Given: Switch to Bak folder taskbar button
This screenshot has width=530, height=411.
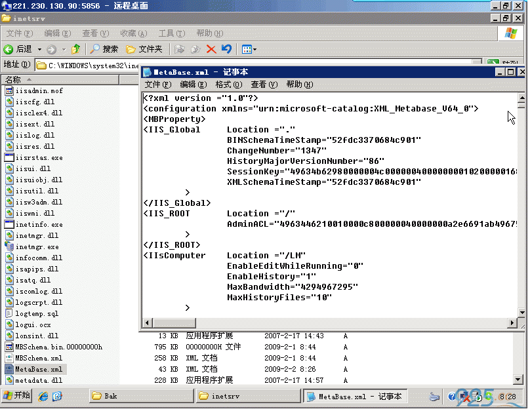Looking at the screenshot, I should click(x=141, y=396).
